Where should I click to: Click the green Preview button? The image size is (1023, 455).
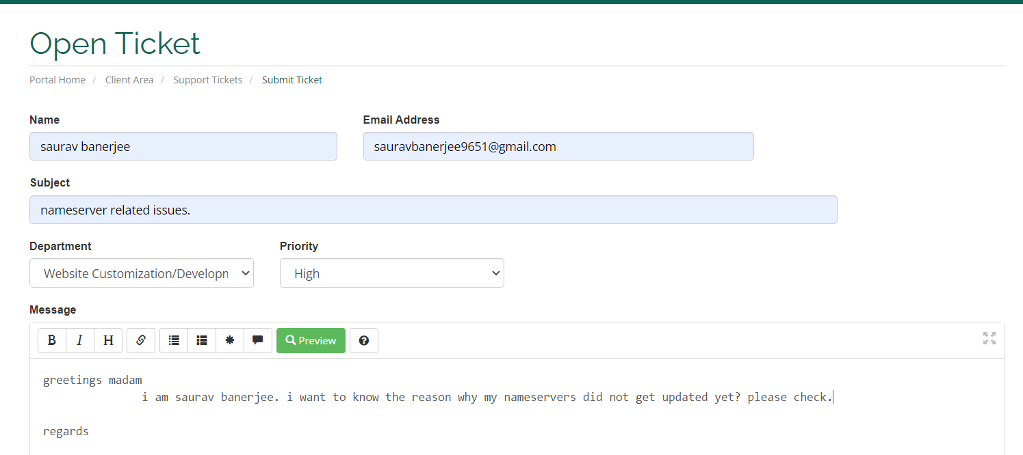311,340
